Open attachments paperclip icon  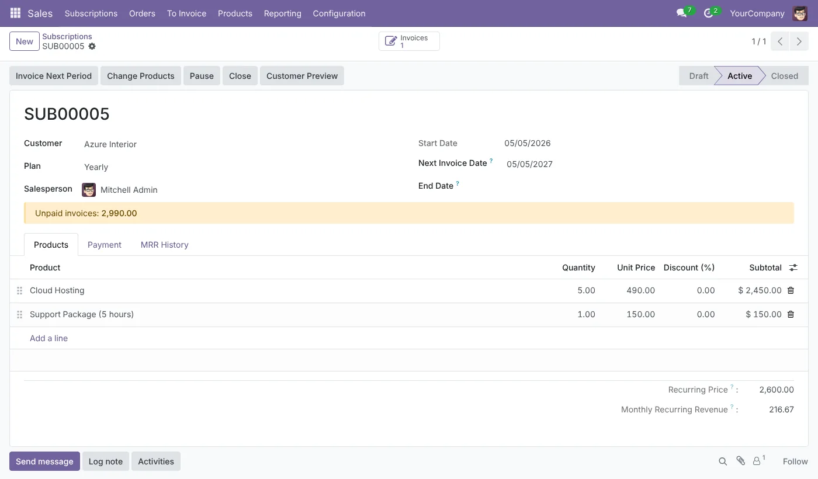pyautogui.click(x=740, y=461)
